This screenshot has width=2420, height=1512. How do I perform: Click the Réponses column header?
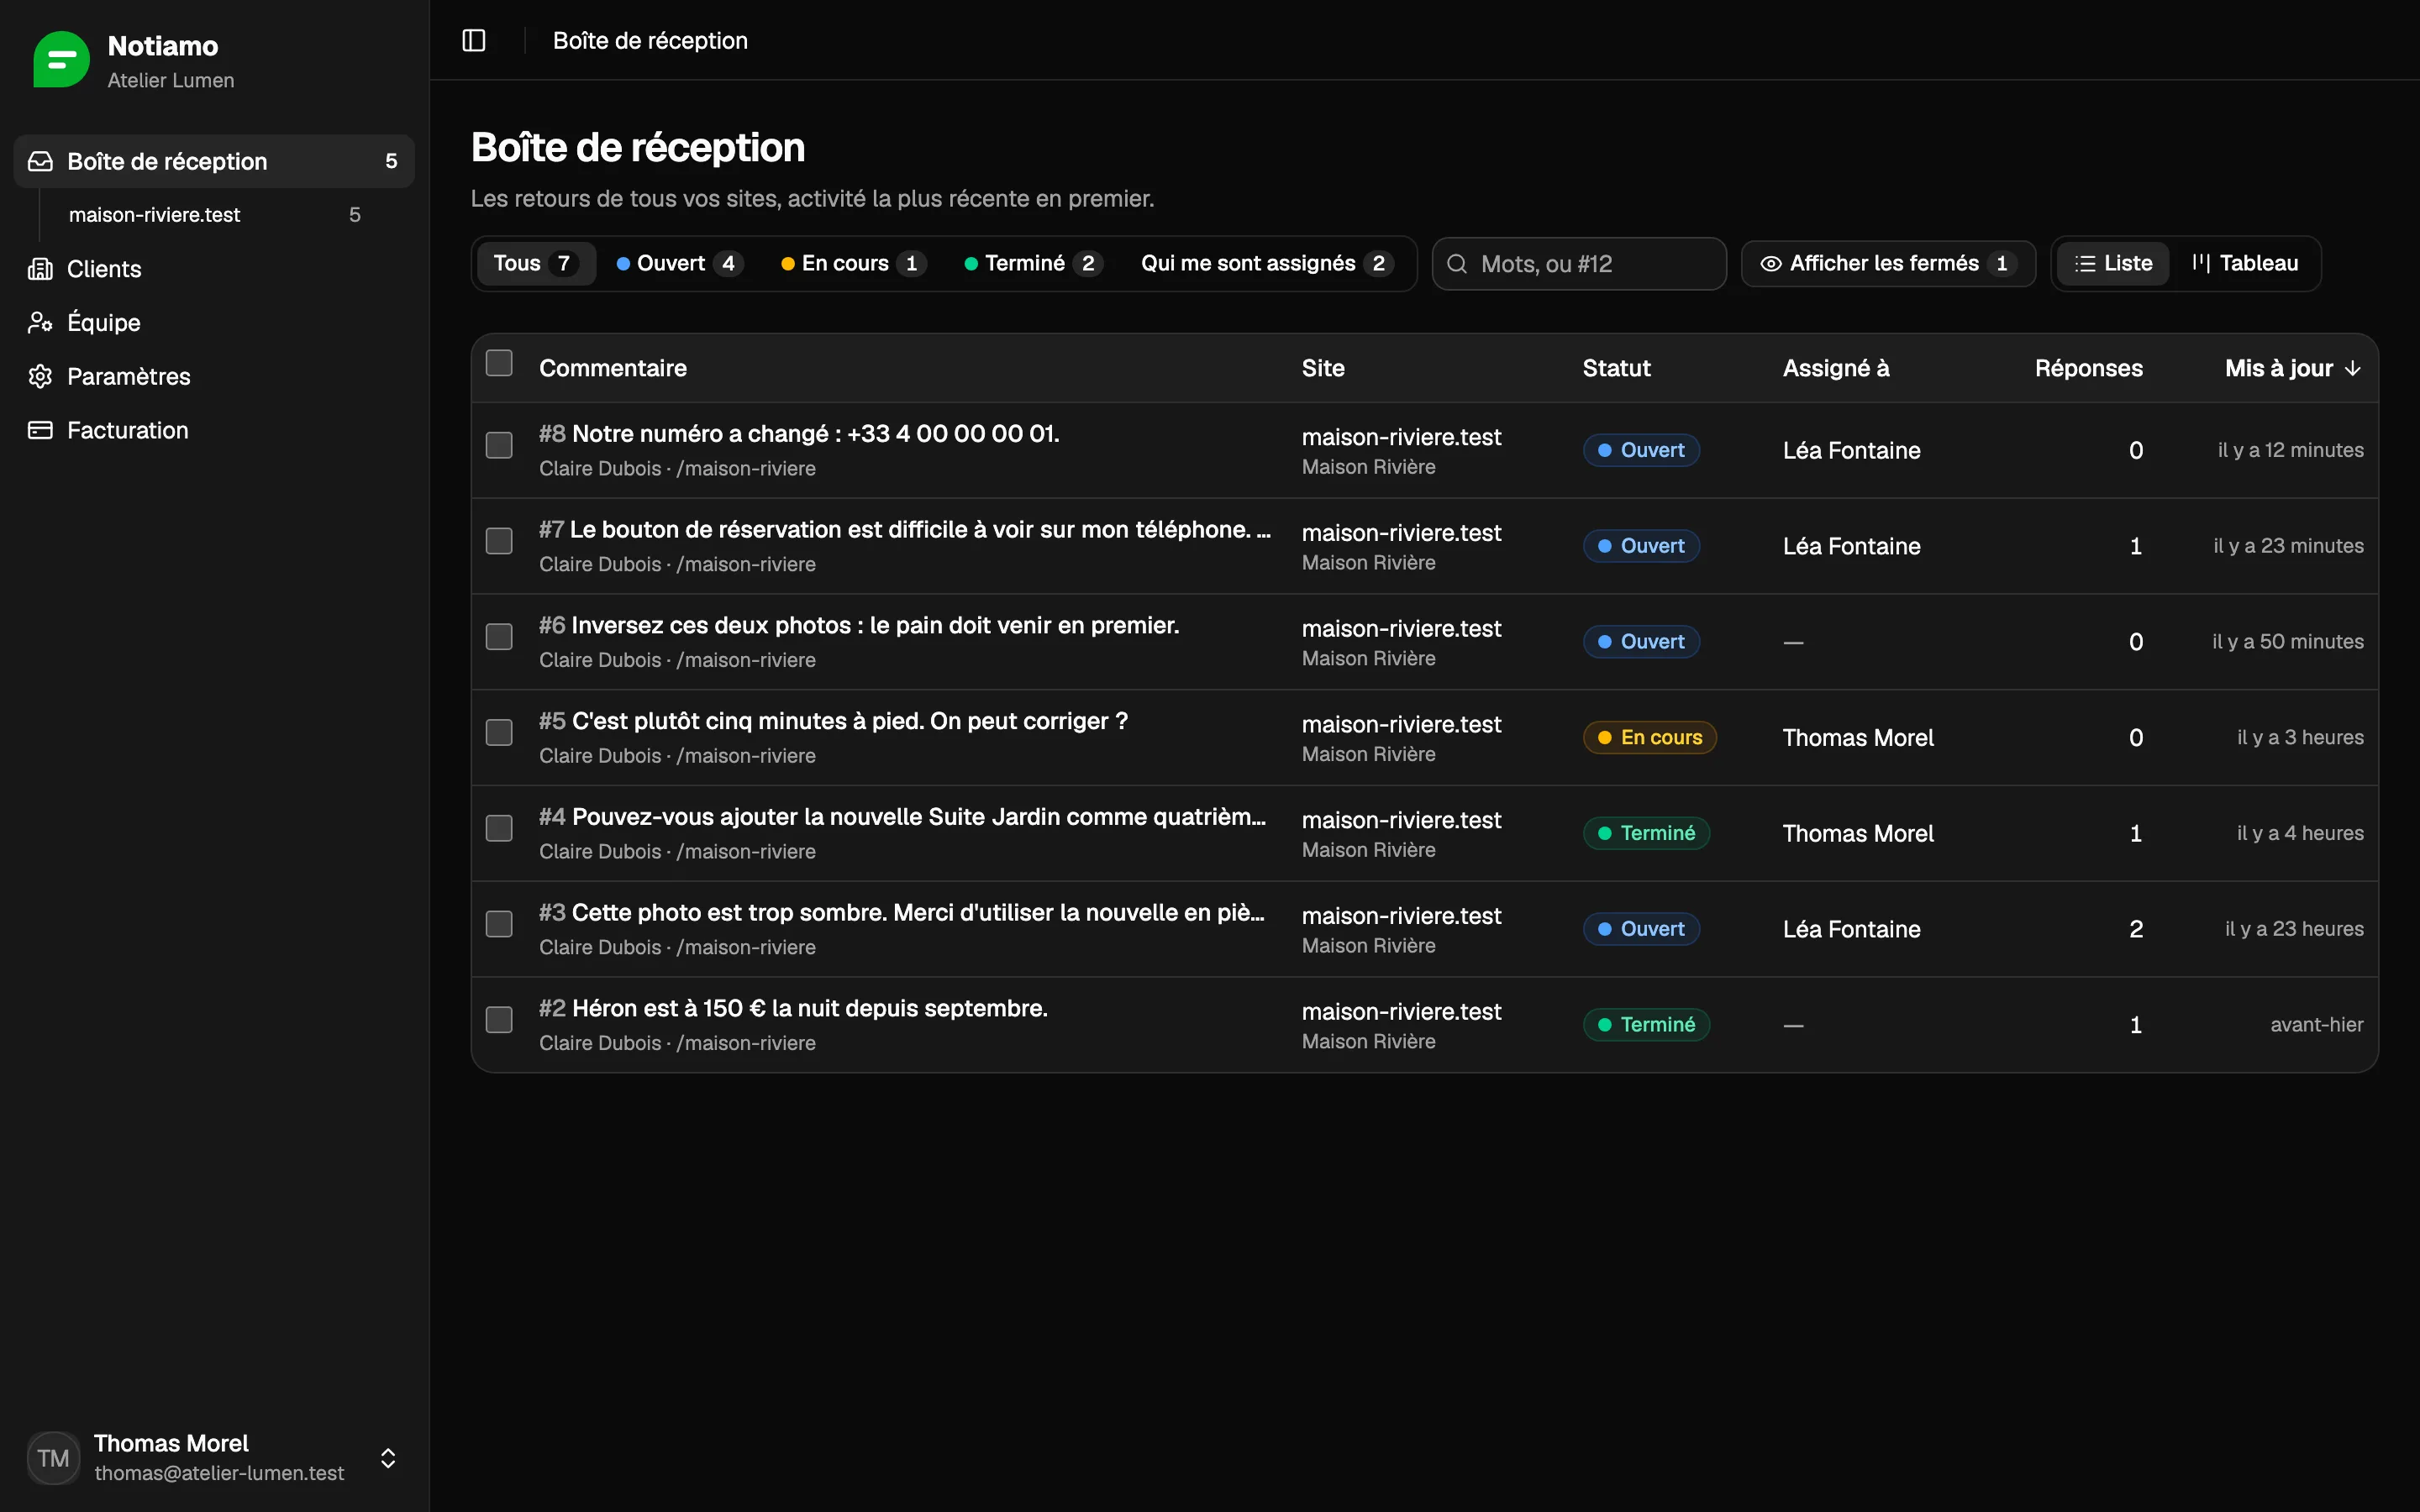click(x=2088, y=368)
